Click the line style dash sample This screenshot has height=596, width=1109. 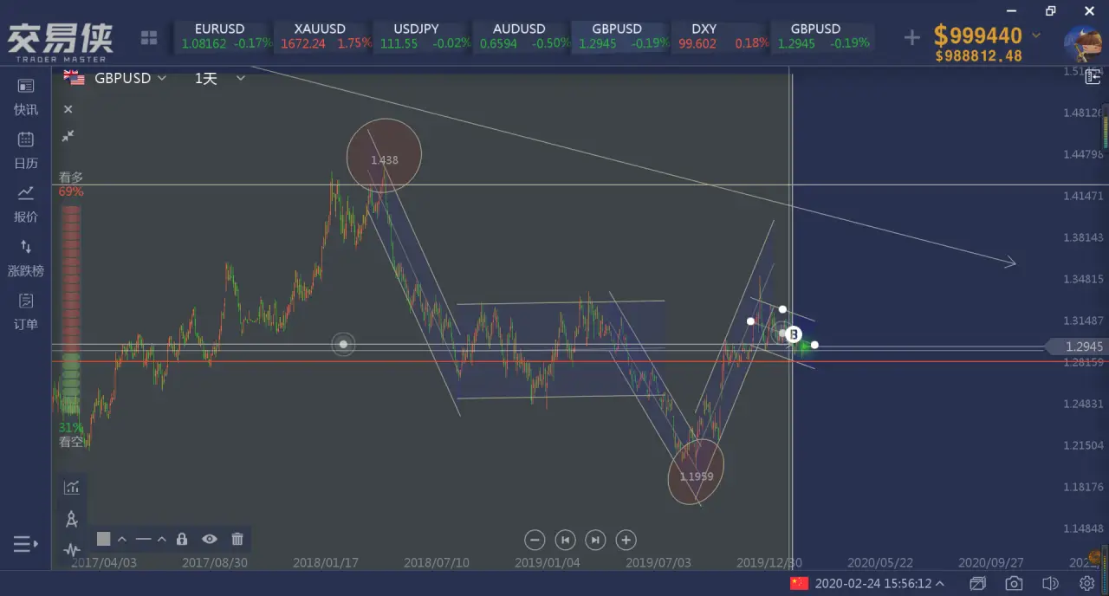pos(144,539)
